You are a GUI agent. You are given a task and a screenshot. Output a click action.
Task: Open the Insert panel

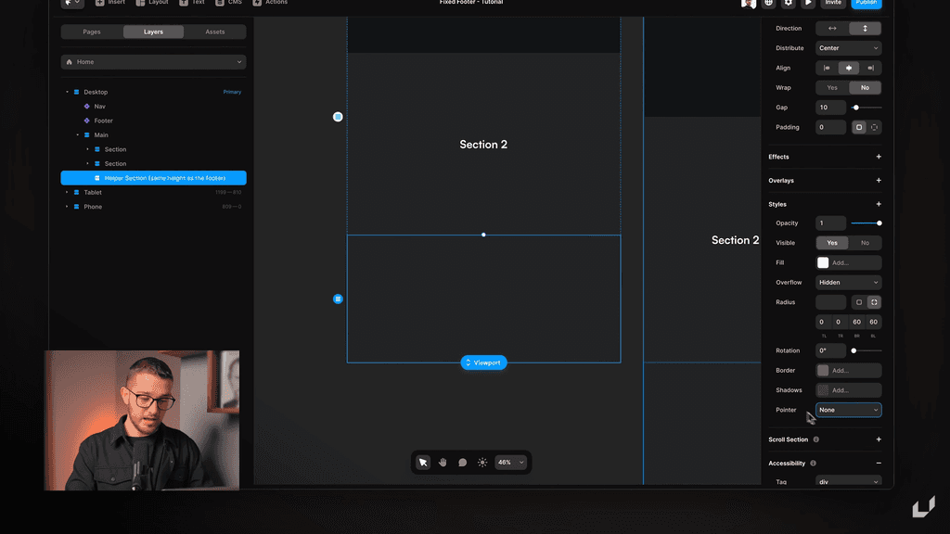[x=109, y=4]
